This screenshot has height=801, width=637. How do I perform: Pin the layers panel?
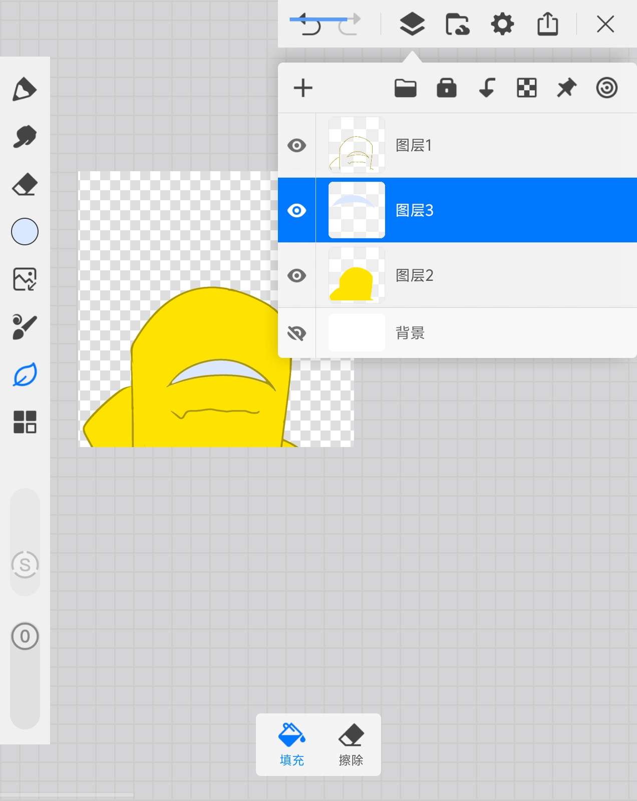(567, 88)
